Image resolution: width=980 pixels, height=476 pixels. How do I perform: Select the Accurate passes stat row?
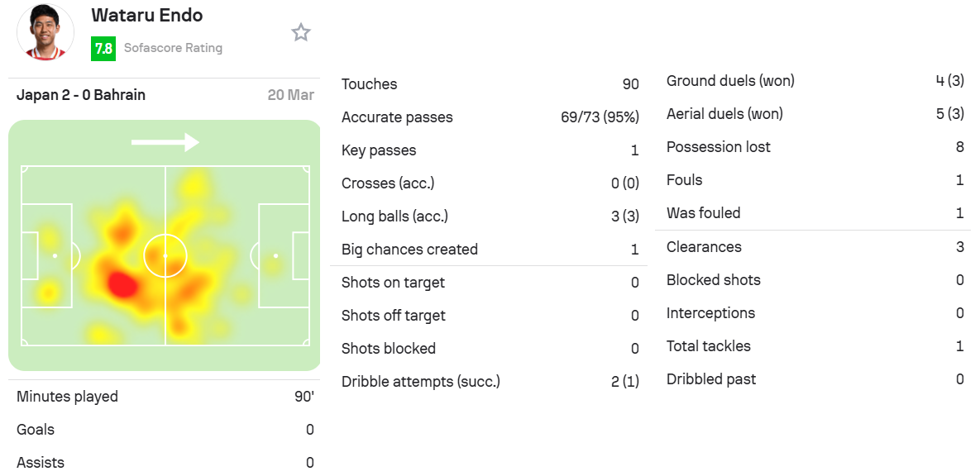point(490,117)
